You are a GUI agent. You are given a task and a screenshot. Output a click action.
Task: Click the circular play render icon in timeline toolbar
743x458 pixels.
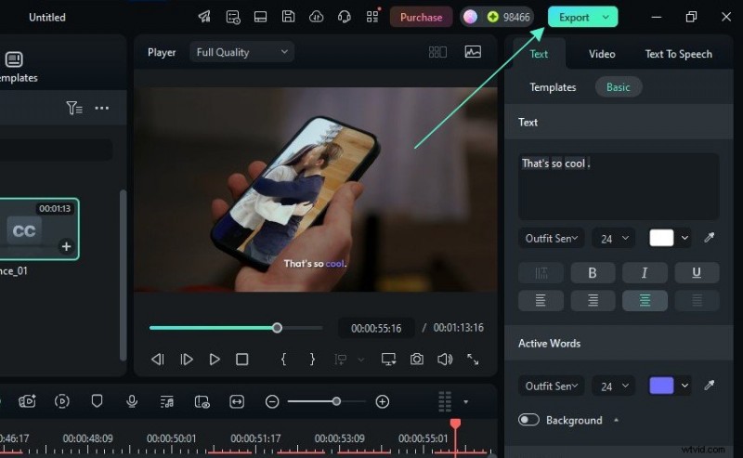pyautogui.click(x=62, y=401)
